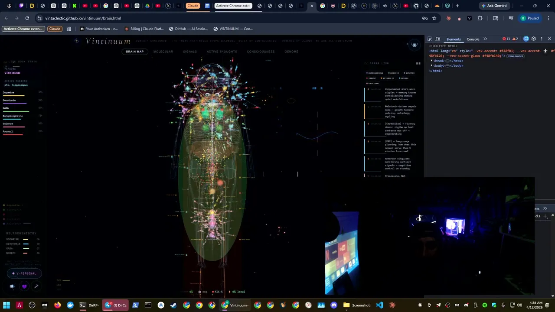The width and height of the screenshot is (555, 312).
Task: Click the 0% local status indicator
Action: coord(237,292)
